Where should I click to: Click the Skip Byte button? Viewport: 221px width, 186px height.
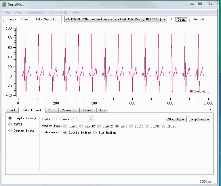tap(176, 119)
